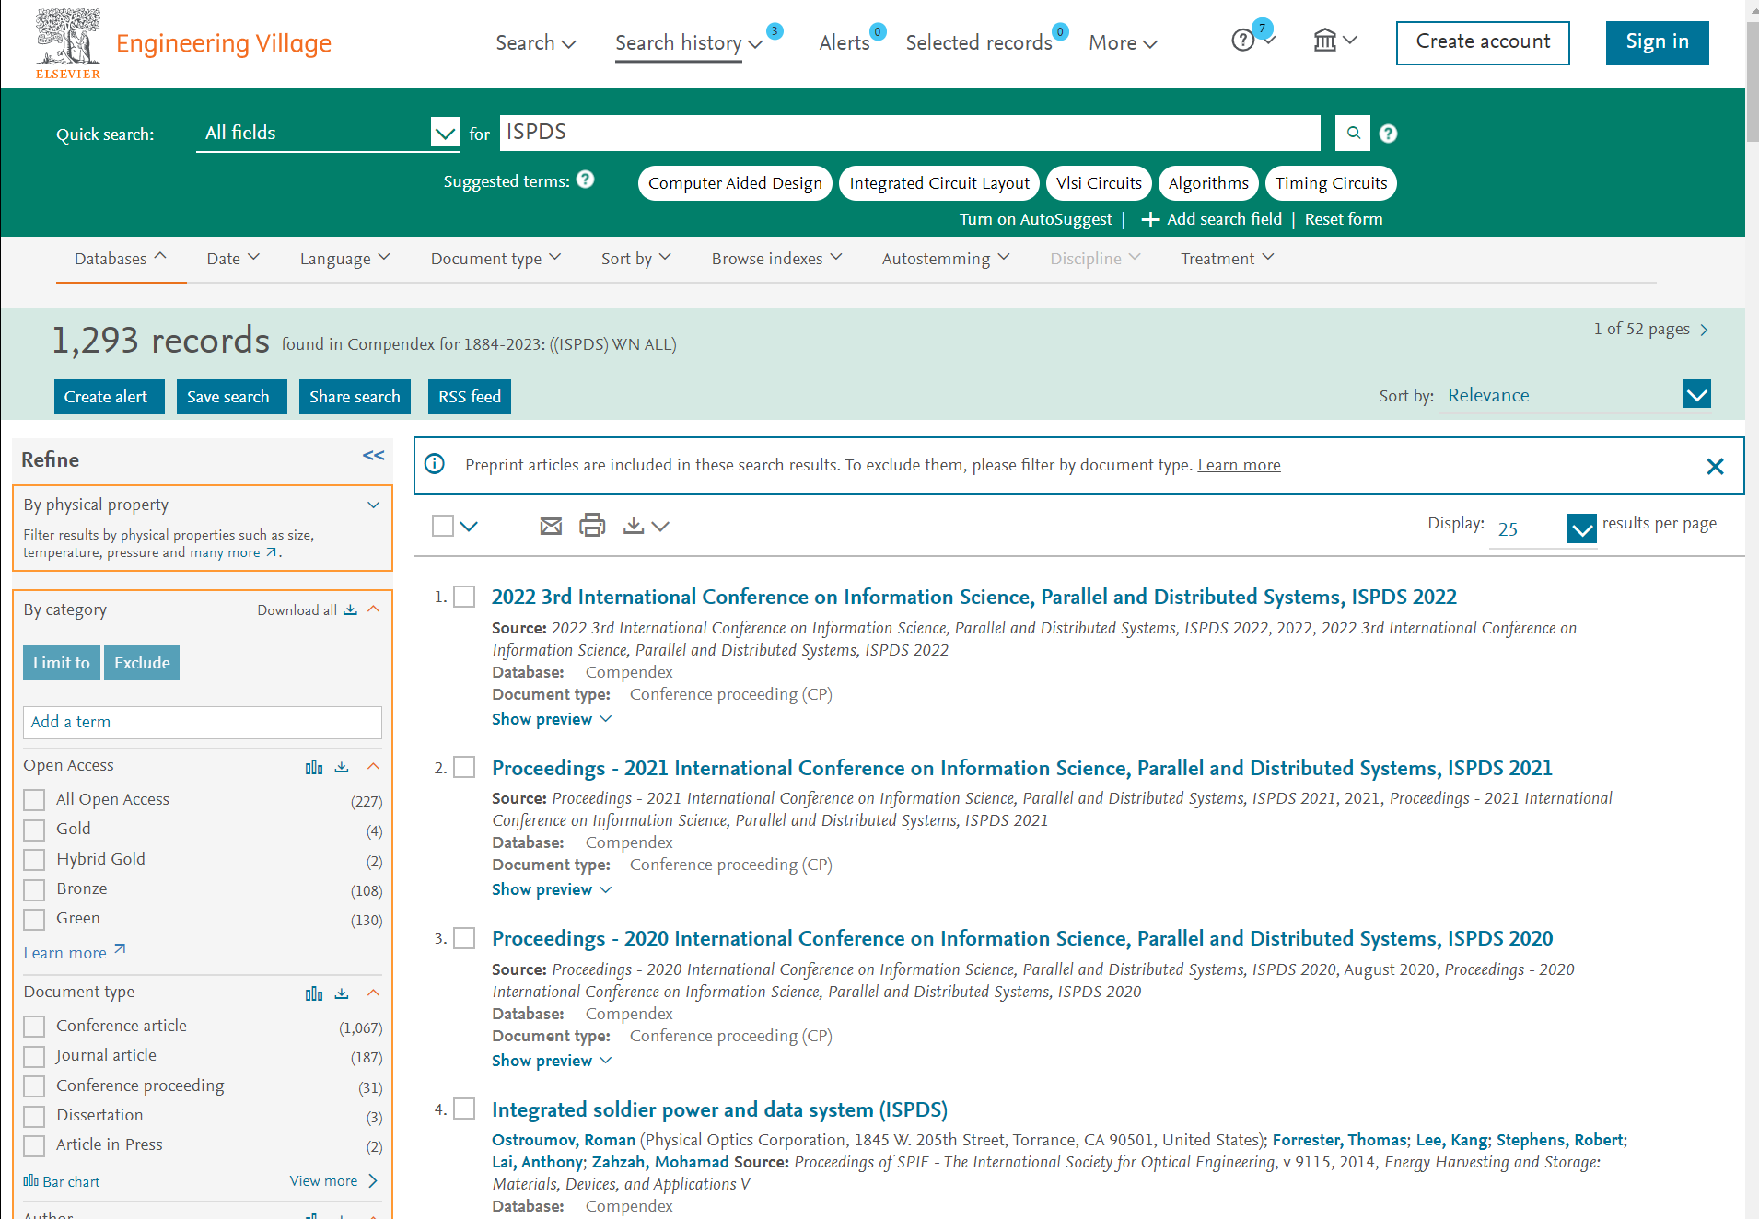Expand download format options arrow
Viewport: 1759px width, 1219px height.
pos(660,527)
